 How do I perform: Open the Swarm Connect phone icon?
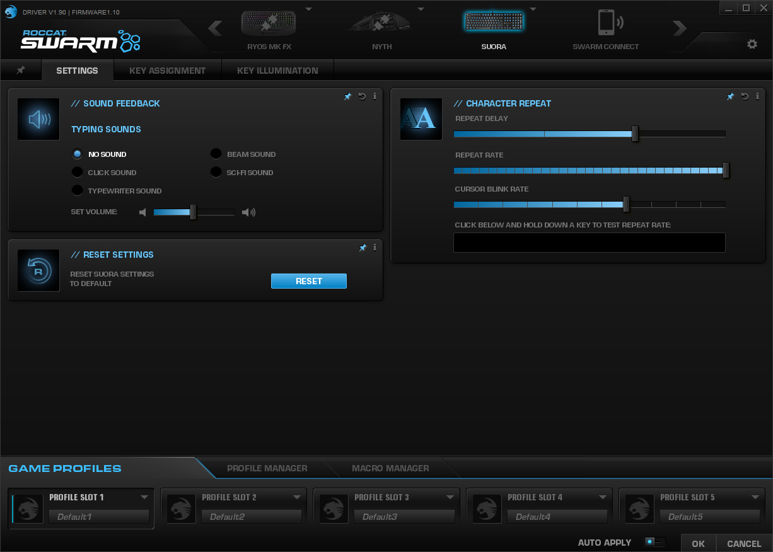610,23
